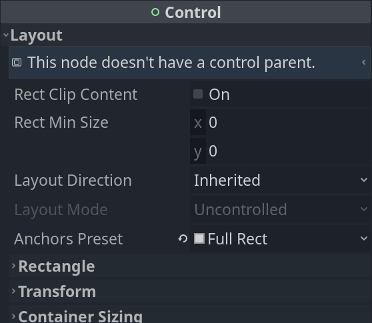The width and height of the screenshot is (372, 323).
Task: Click the green Control node circle icon
Action: (x=155, y=12)
